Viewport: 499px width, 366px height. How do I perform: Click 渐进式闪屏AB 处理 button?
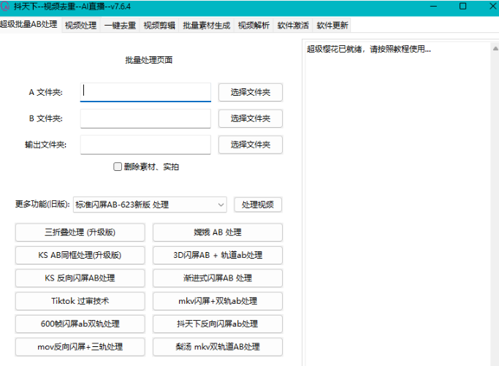[x=218, y=278]
